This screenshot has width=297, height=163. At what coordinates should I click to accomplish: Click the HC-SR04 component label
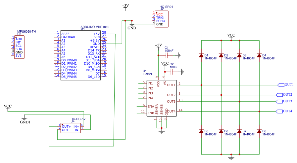coord(166,7)
